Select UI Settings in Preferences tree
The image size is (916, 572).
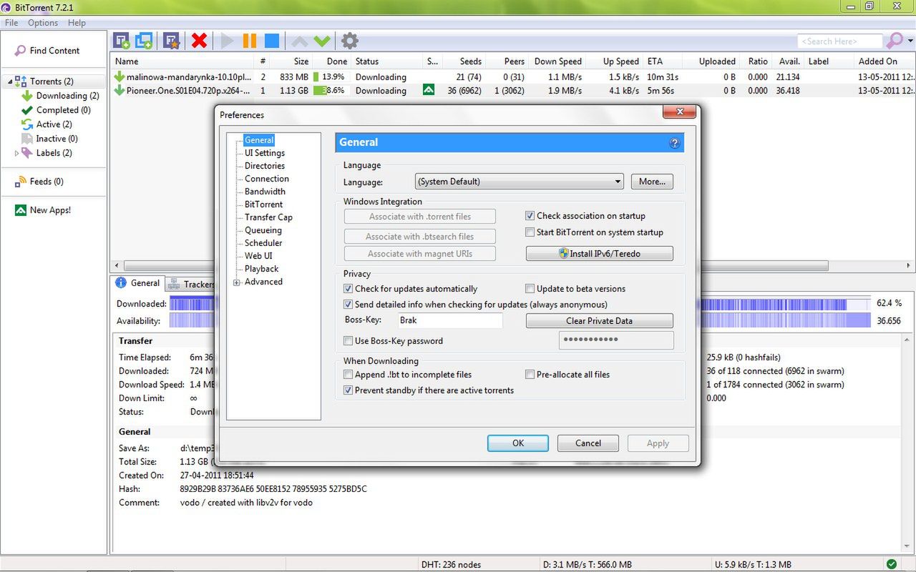265,153
